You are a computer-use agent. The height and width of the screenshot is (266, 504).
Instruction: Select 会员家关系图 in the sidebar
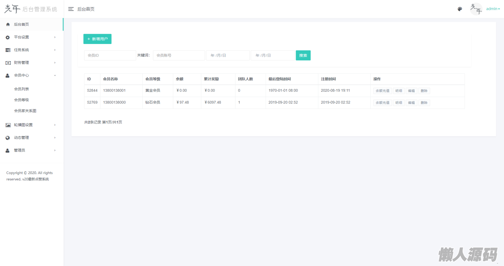click(x=25, y=111)
